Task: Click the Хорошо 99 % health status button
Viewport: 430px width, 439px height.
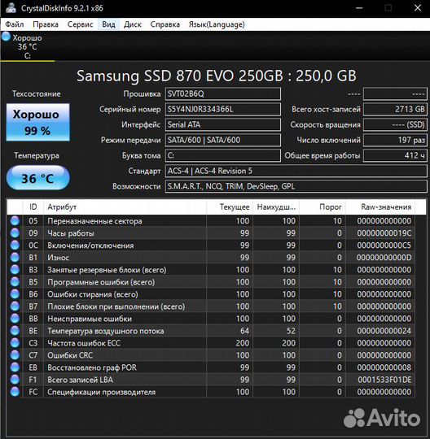Action: point(37,122)
